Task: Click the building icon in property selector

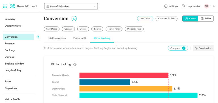Action: click(x=48, y=7)
